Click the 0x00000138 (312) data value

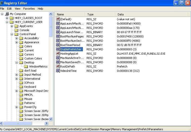pyautogui.click(x=128, y=71)
